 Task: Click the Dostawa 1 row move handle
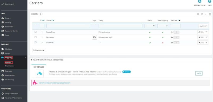[x=172, y=43]
